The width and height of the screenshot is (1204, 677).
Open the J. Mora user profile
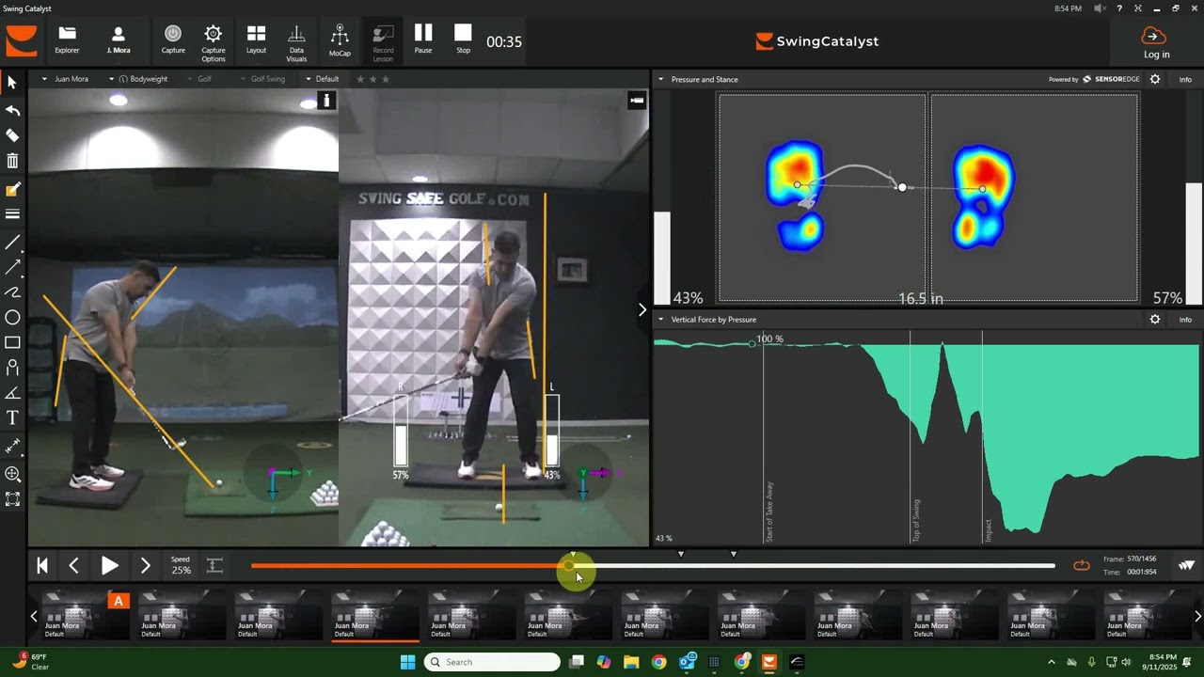(118, 40)
